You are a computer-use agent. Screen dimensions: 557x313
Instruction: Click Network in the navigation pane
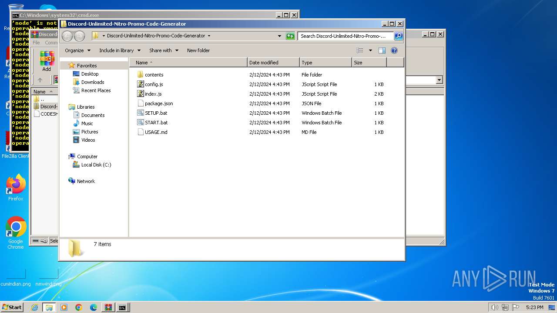(86, 181)
